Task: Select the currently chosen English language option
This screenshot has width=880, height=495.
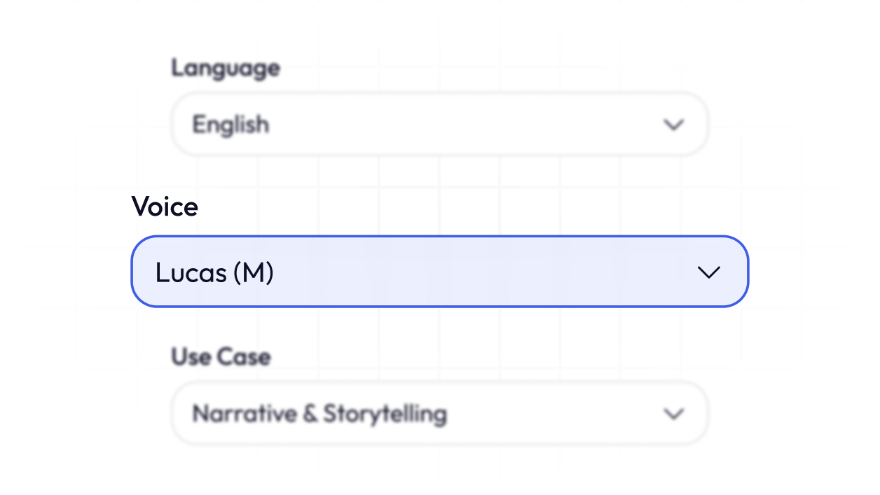Action: (231, 125)
